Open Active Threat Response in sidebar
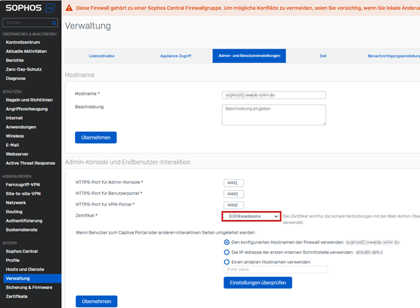The width and height of the screenshot is (420, 308). click(x=31, y=163)
